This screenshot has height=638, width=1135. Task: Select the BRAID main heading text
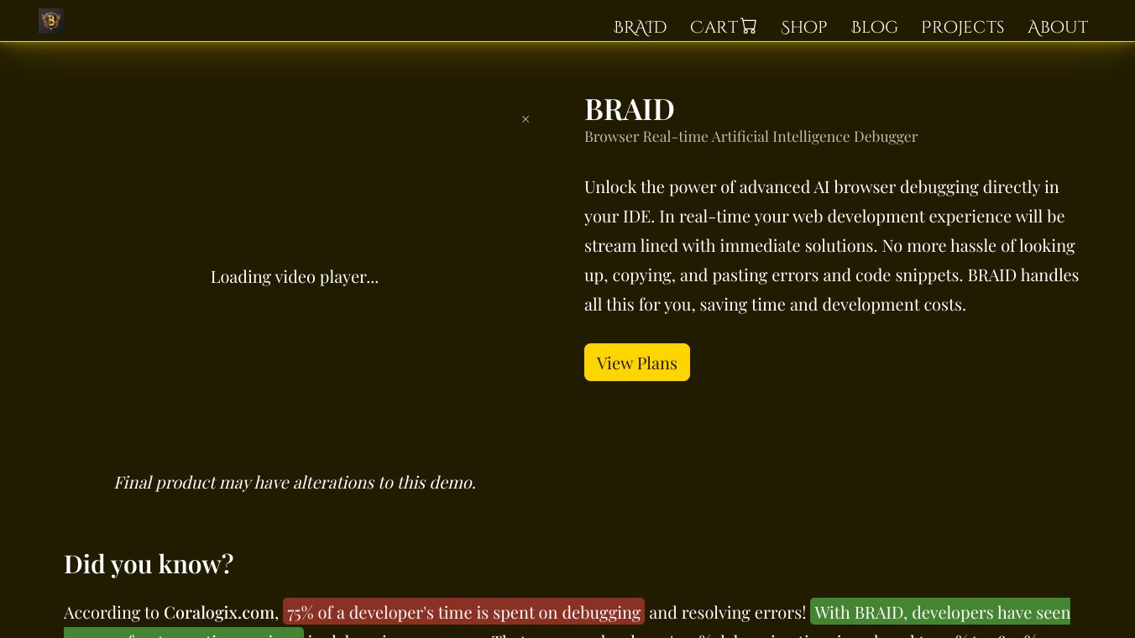pyautogui.click(x=630, y=109)
